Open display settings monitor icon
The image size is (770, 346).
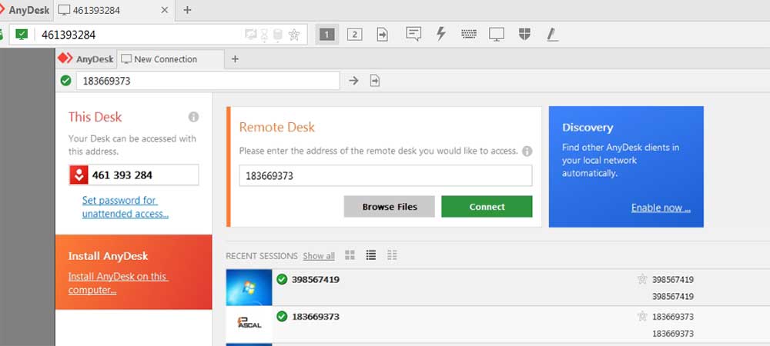click(x=497, y=35)
